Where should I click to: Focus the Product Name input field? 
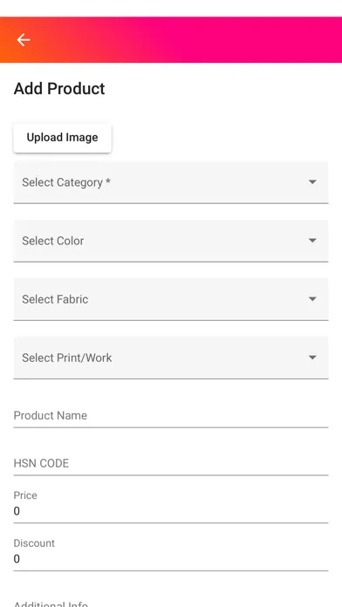[171, 416]
